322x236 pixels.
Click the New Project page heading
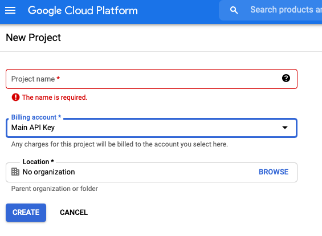point(33,38)
